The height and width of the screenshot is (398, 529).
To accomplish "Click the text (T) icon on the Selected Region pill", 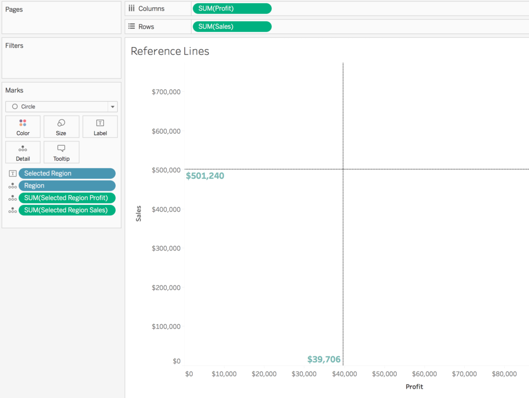I will 12,173.
